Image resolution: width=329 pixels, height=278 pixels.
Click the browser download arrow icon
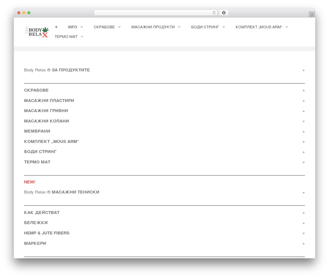[x=224, y=13]
